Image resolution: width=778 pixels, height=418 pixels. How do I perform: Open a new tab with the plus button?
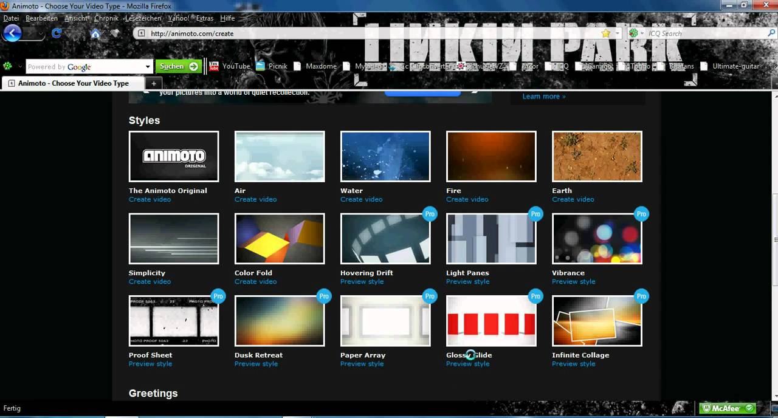point(154,83)
